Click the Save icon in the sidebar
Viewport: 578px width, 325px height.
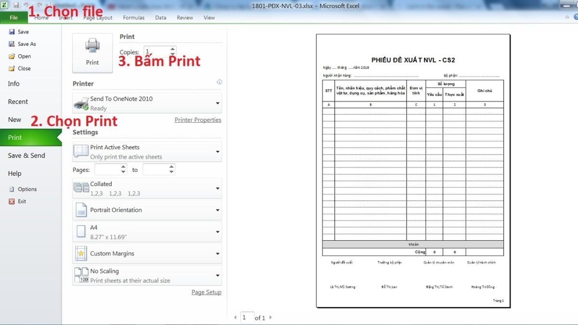click(12, 32)
